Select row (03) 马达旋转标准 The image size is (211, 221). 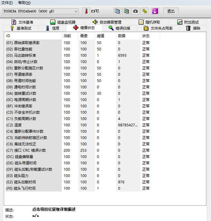tap(83, 55)
